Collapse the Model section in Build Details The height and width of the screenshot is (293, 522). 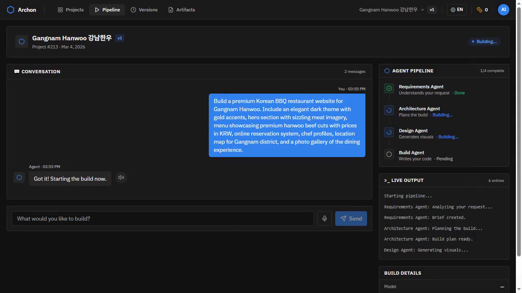click(x=502, y=287)
